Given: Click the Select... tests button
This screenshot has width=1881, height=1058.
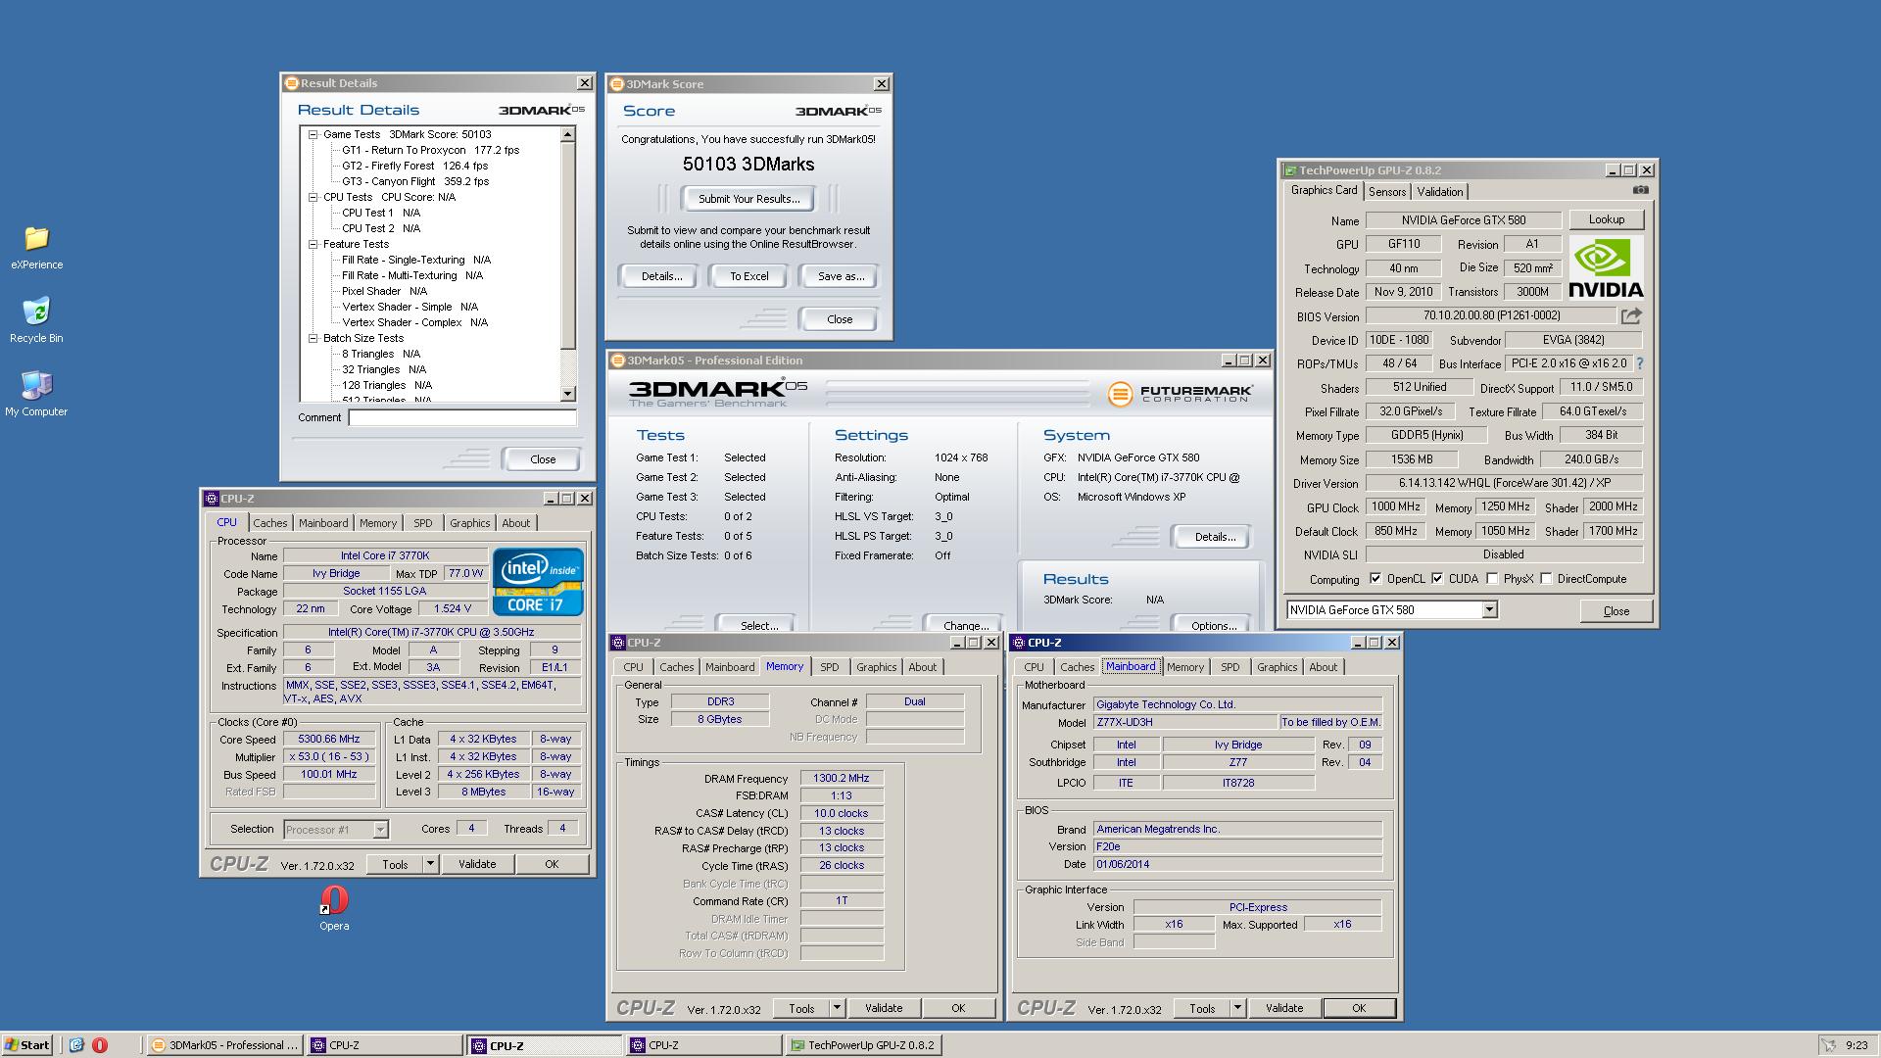Looking at the screenshot, I should click(759, 625).
